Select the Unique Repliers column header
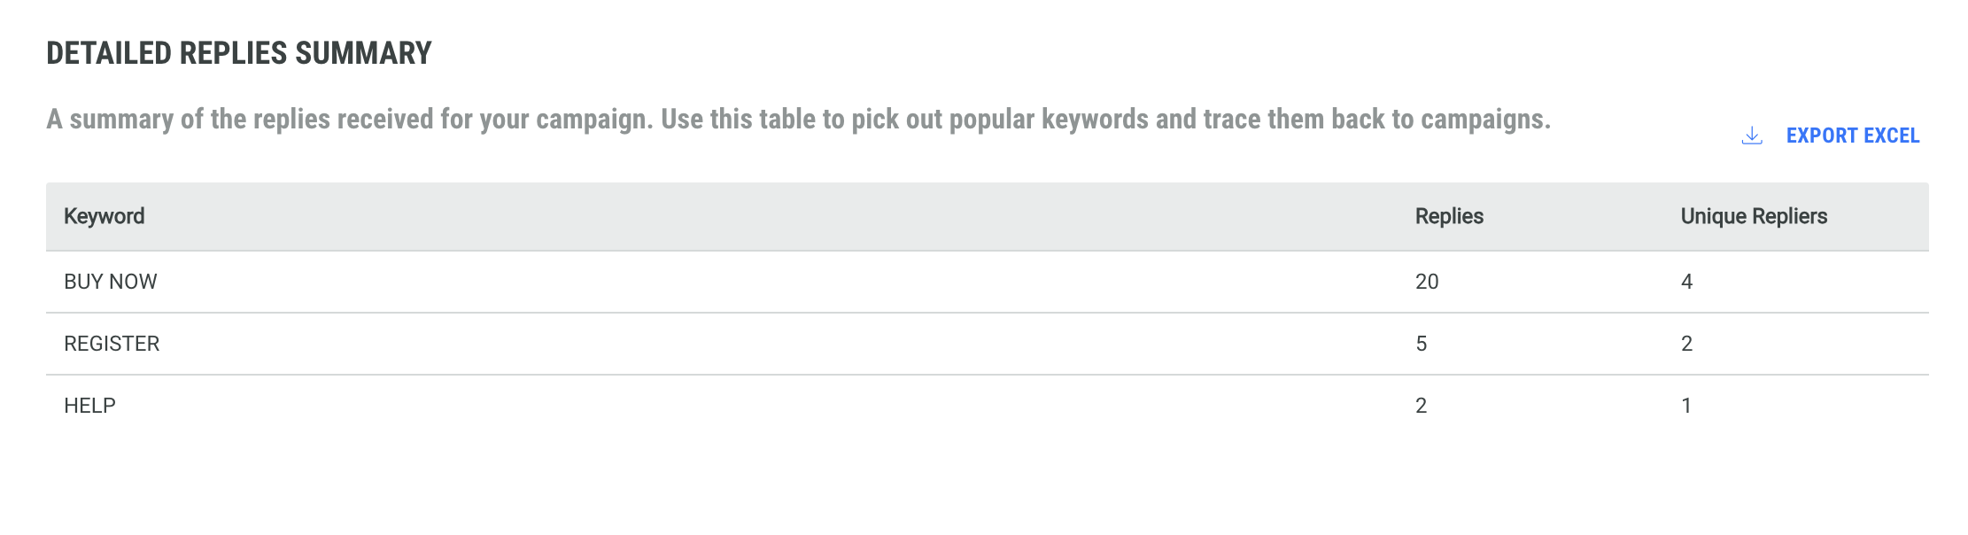This screenshot has width=1968, height=535. (1753, 216)
